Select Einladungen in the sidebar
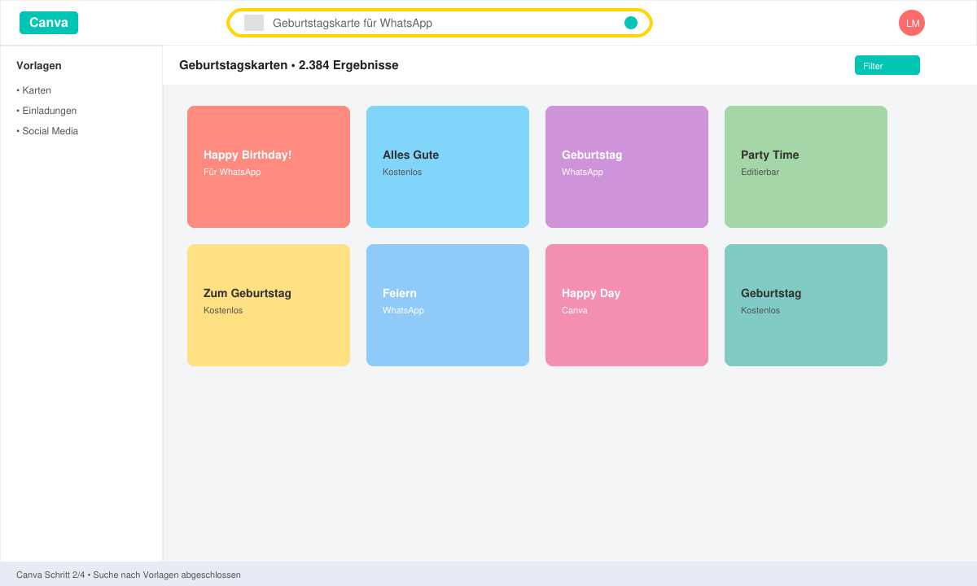Image resolution: width=977 pixels, height=586 pixels. pyautogui.click(x=46, y=111)
